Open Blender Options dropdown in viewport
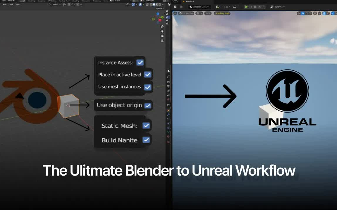This screenshot has width=337, height=210. coord(160,8)
